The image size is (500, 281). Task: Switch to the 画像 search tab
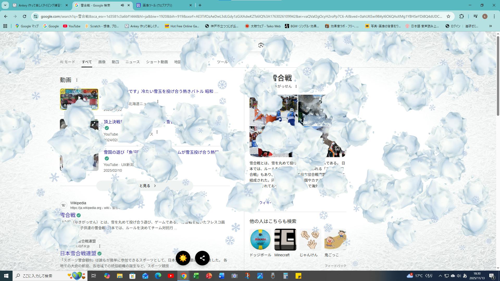coord(102,62)
